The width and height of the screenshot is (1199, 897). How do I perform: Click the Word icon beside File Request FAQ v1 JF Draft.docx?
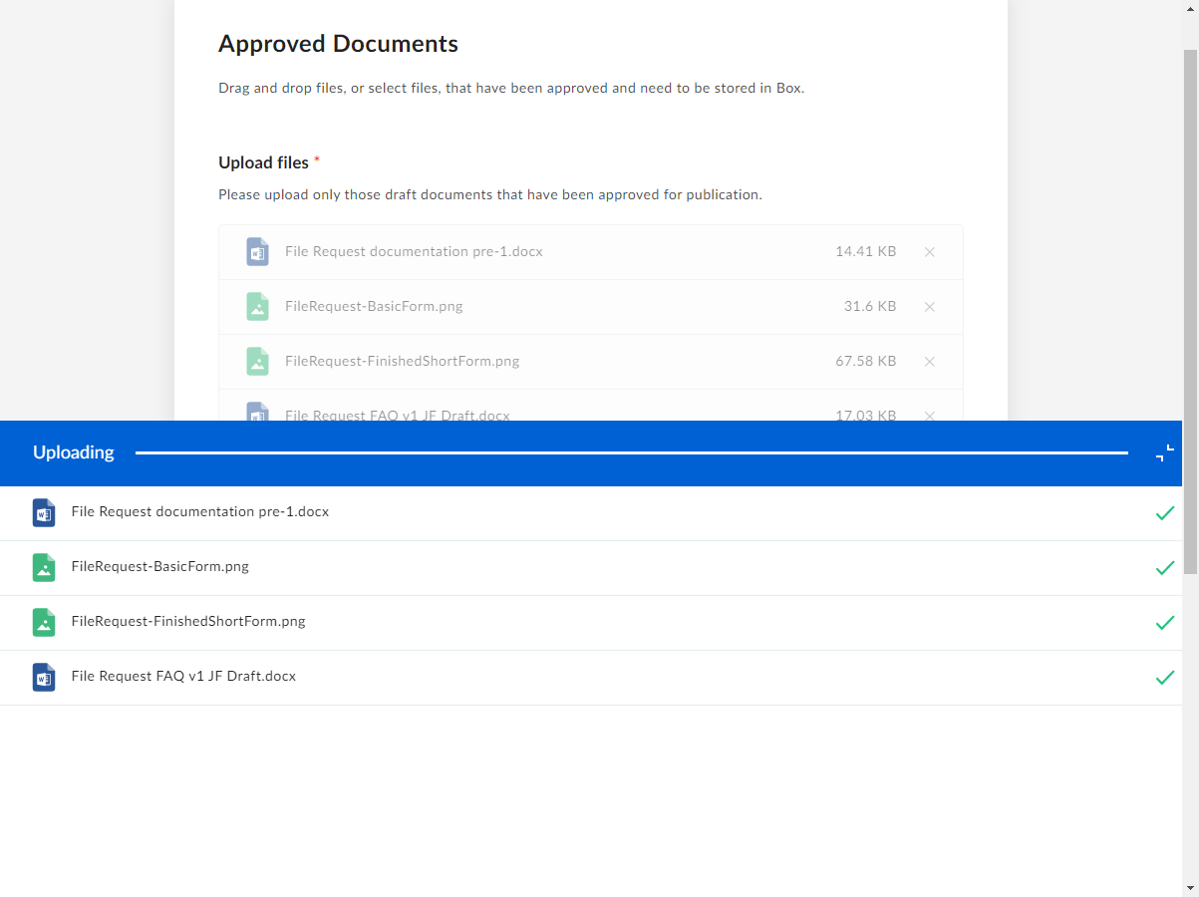point(257,414)
